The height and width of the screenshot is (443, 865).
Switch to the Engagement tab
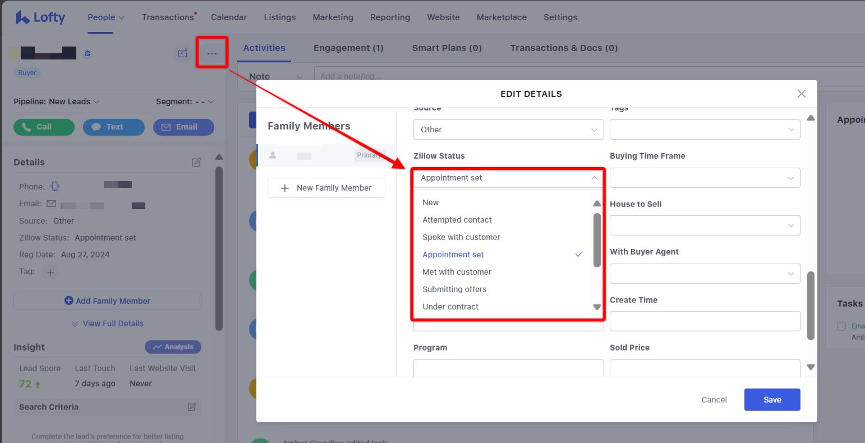(x=348, y=48)
